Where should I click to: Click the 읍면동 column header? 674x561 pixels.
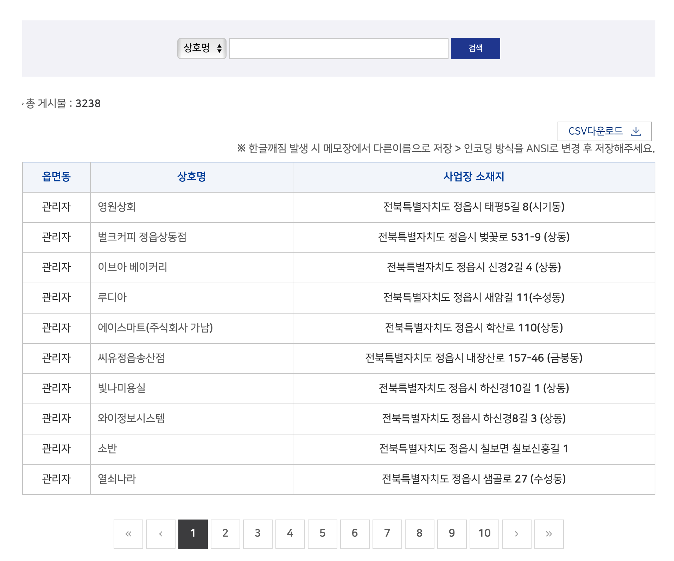pyautogui.click(x=56, y=176)
